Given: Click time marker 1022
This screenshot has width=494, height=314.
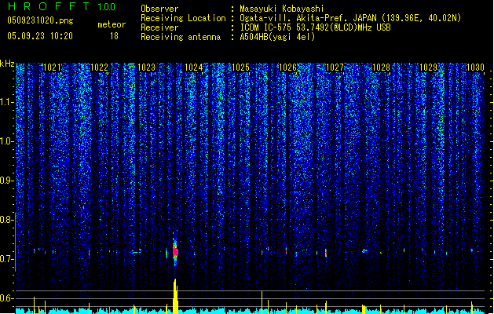Looking at the screenshot, I should (x=99, y=68).
